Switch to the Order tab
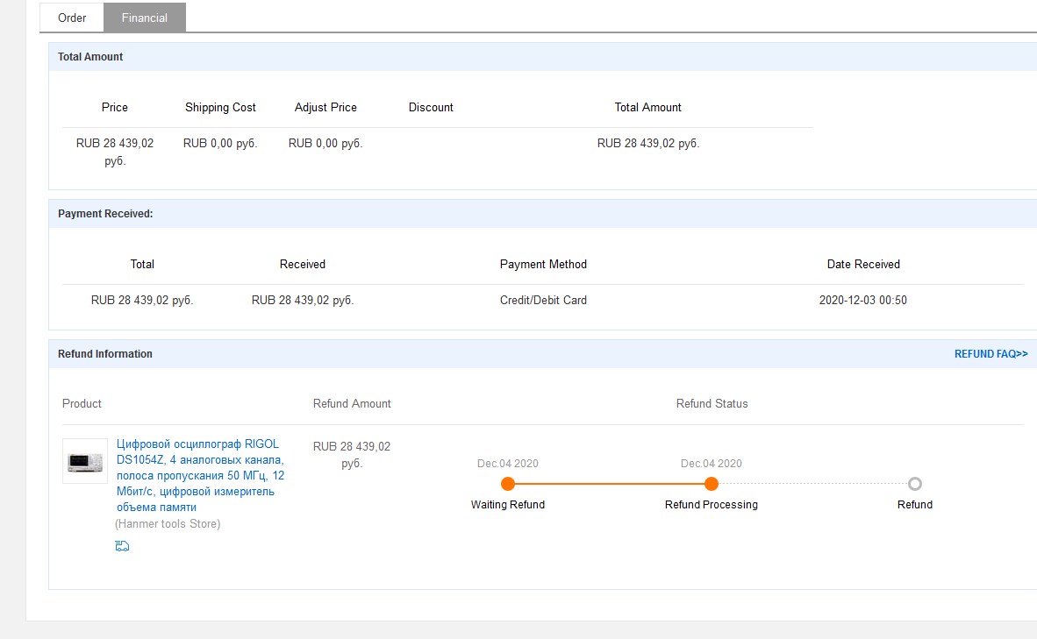Image resolution: width=1037 pixels, height=639 pixels. coord(72,18)
